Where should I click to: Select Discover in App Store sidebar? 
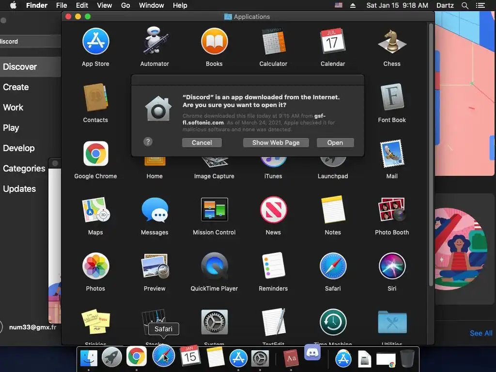[31, 67]
